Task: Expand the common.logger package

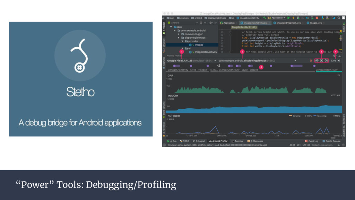Action: click(179, 34)
